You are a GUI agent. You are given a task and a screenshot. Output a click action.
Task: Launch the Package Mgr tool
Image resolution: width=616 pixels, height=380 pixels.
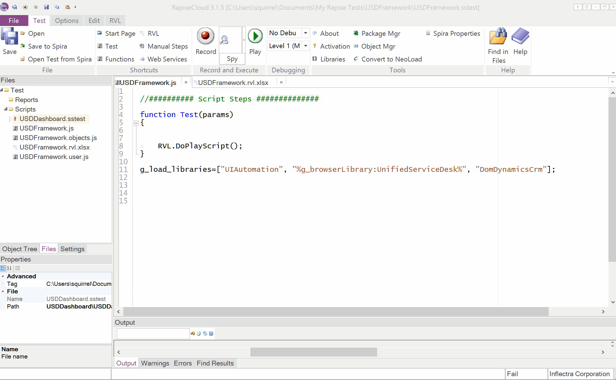pyautogui.click(x=380, y=34)
